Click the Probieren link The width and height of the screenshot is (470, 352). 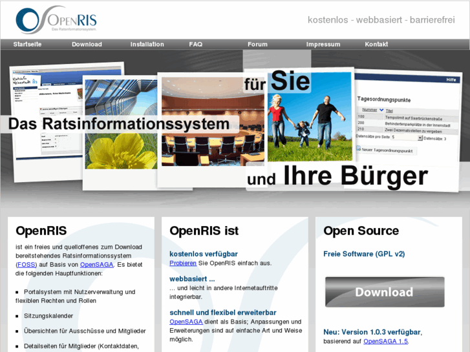(183, 264)
